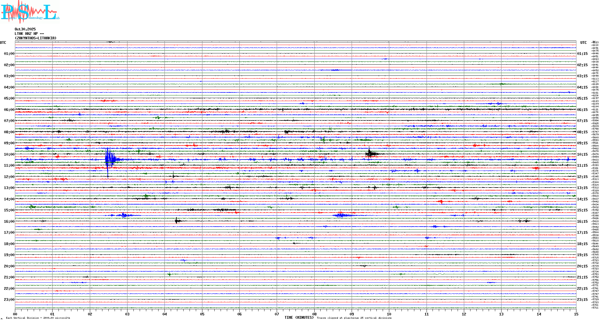Click the Oct30,2025 date text
600x322 pixels.
point(25,29)
